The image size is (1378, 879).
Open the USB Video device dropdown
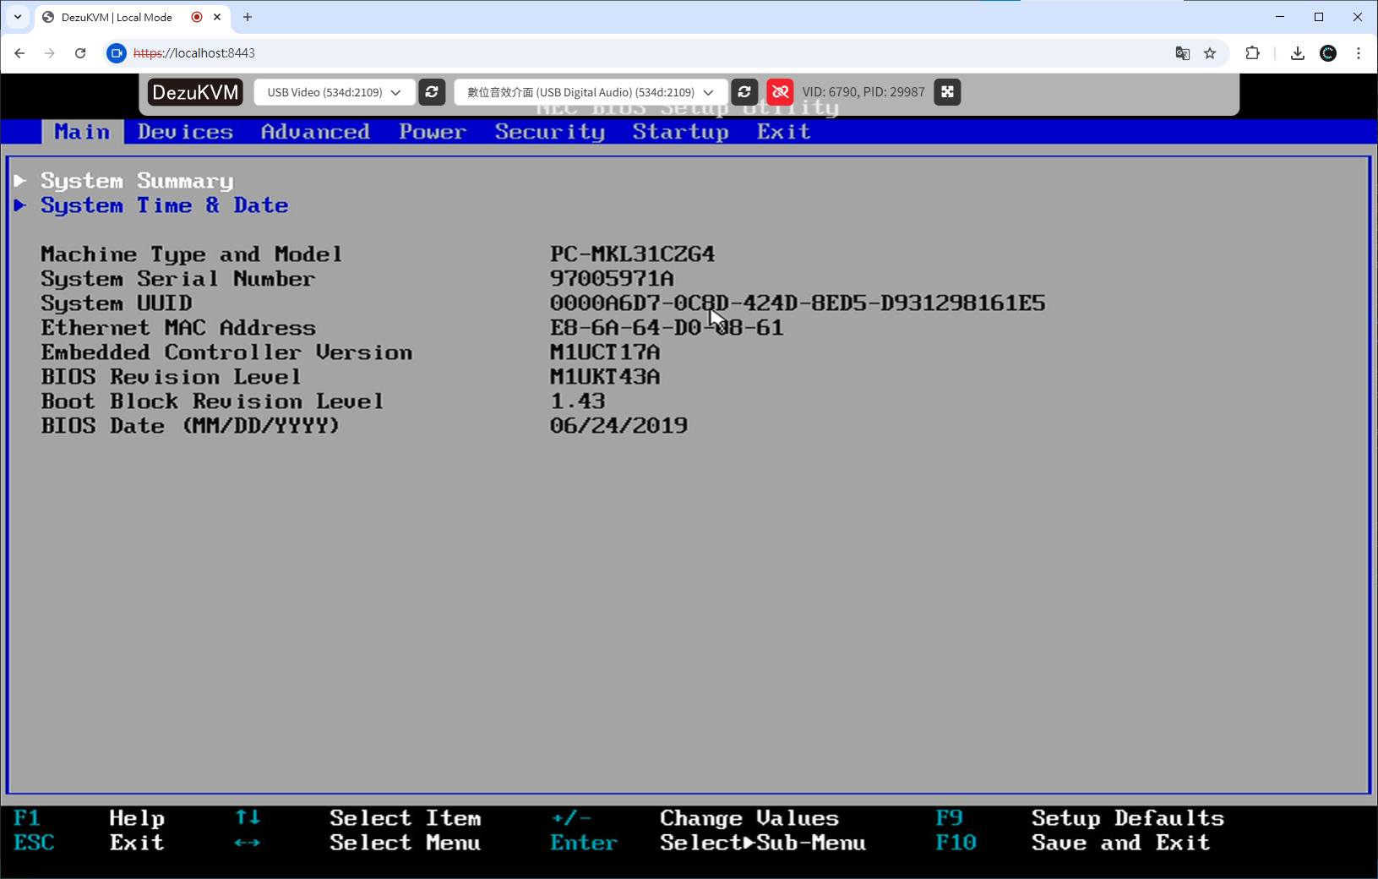click(x=334, y=92)
